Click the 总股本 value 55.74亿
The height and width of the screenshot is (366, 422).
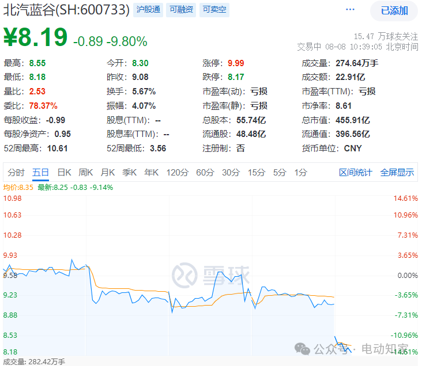[251, 120]
